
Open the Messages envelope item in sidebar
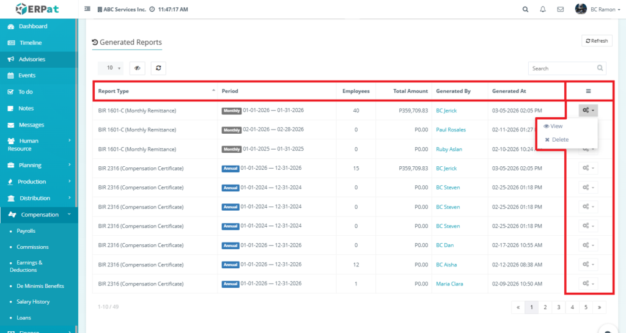click(x=31, y=125)
